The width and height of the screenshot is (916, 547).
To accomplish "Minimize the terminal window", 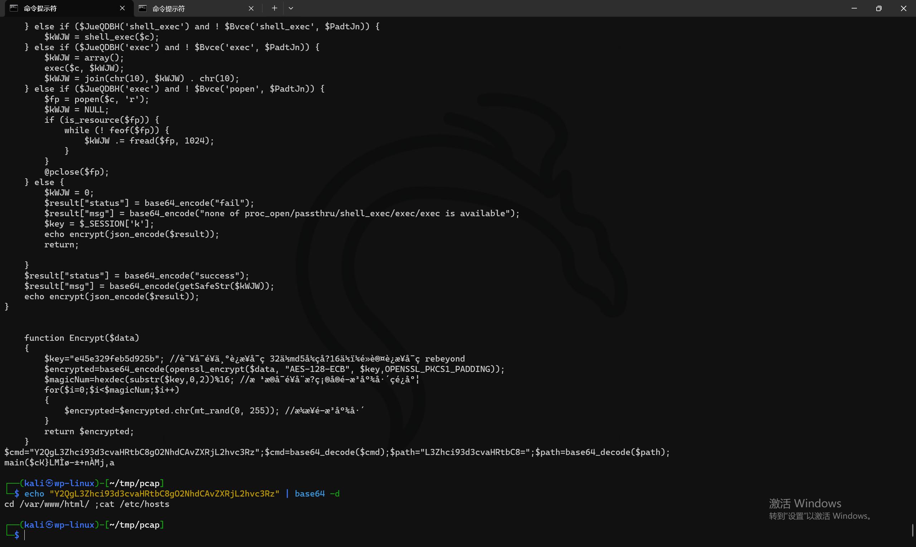I will [x=854, y=8].
